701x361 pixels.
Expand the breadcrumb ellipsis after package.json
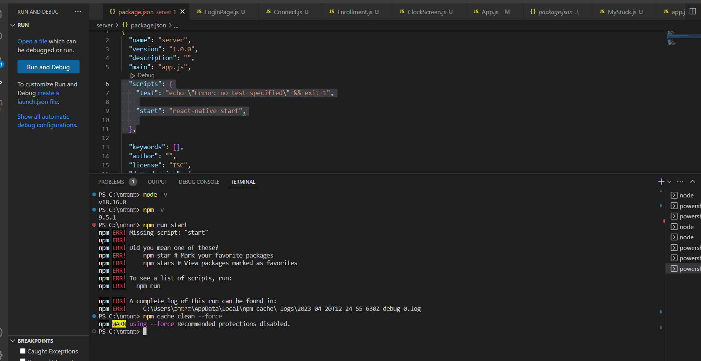[x=176, y=25]
